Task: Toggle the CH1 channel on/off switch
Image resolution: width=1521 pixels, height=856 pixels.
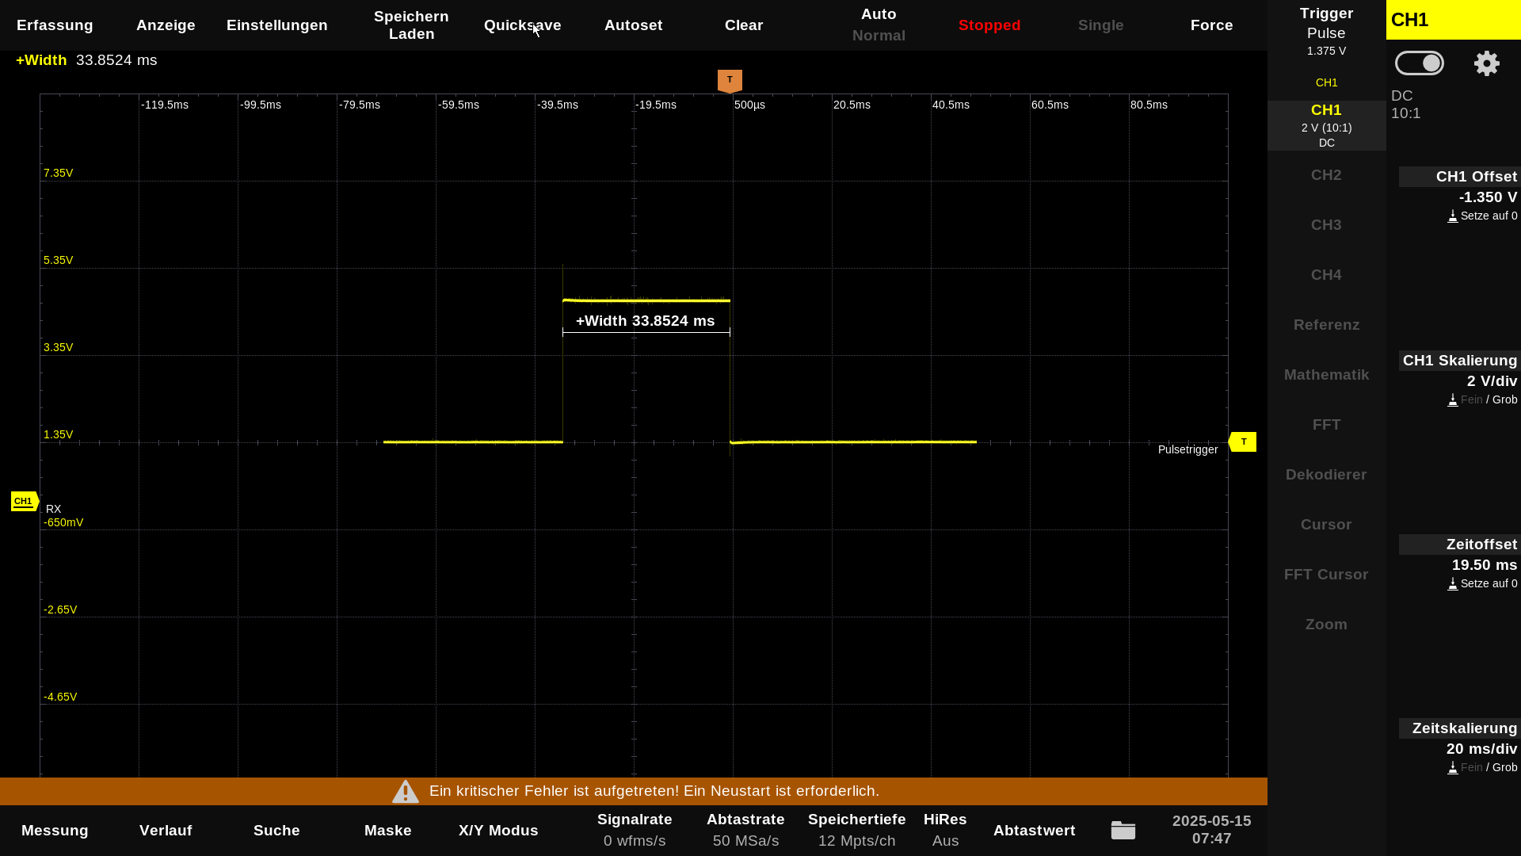Action: tap(1419, 63)
